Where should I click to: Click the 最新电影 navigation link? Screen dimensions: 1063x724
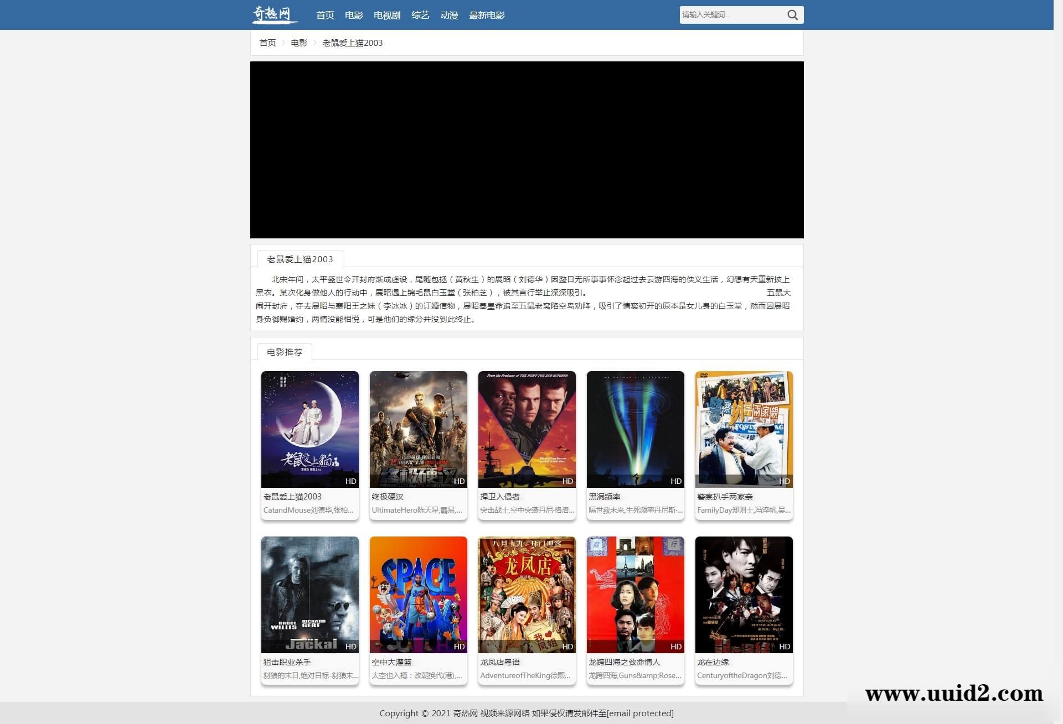click(x=487, y=15)
